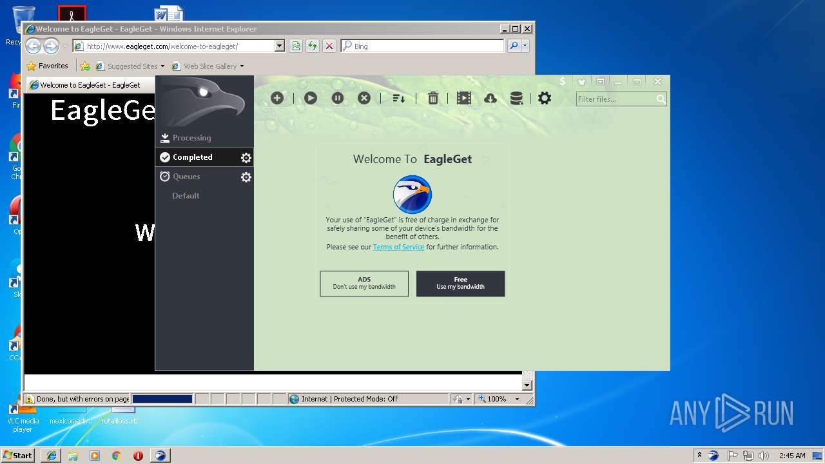Open gear settings next to Queues
Screen dimensions: 825x464
(x=246, y=177)
